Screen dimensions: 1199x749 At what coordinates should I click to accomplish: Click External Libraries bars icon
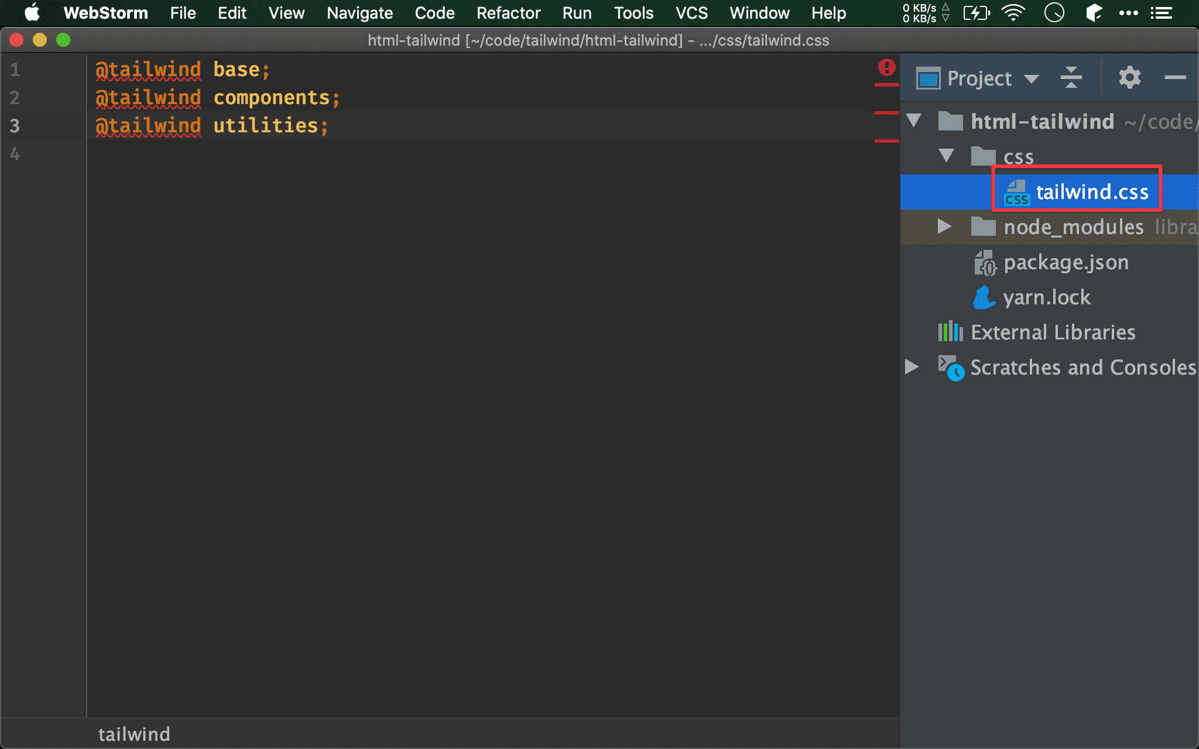tap(950, 332)
